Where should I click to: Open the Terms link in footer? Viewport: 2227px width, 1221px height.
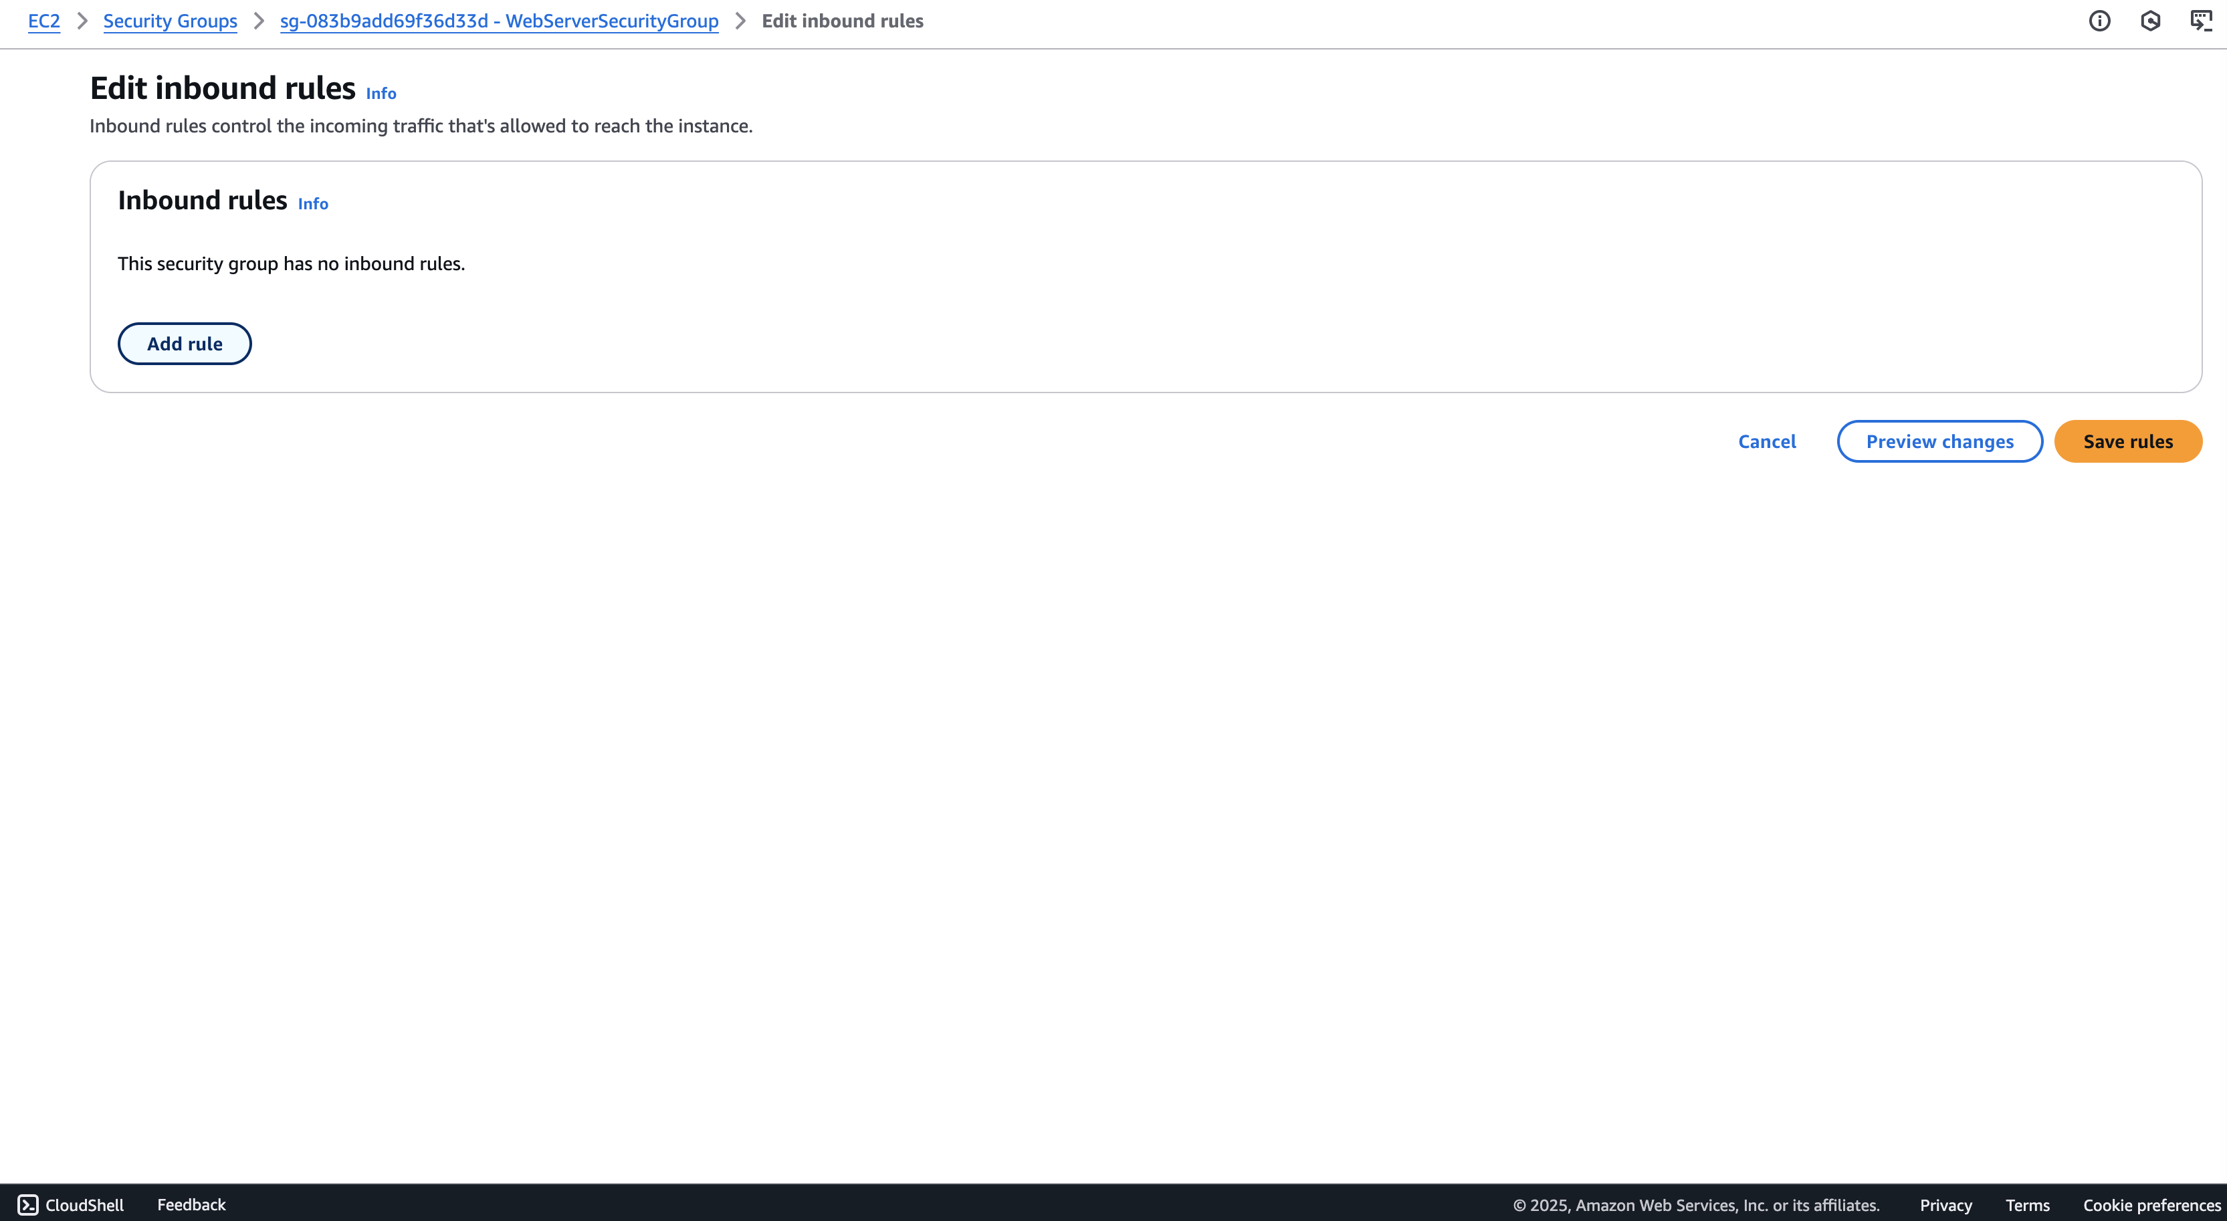point(2027,1206)
